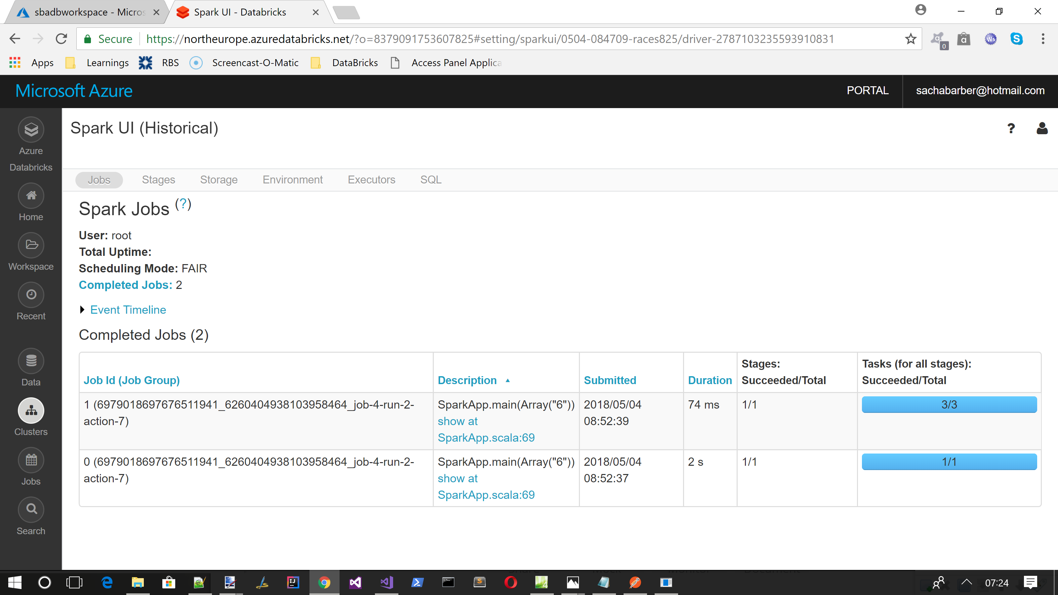Viewport: 1058px width, 595px height.
Task: Click the Microsoft Azure logo text
Action: point(74,91)
